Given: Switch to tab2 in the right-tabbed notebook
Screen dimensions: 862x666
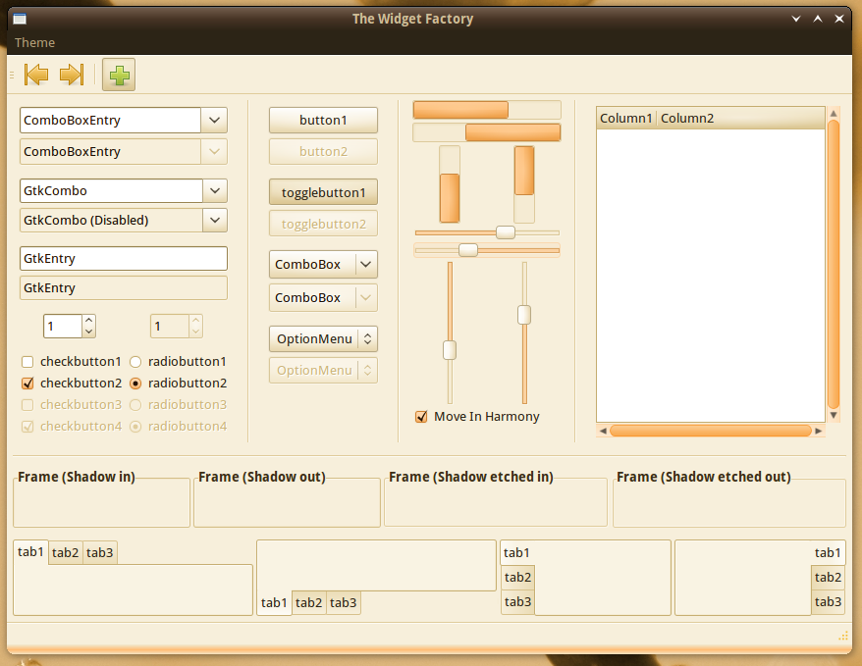Looking at the screenshot, I should 828,578.
